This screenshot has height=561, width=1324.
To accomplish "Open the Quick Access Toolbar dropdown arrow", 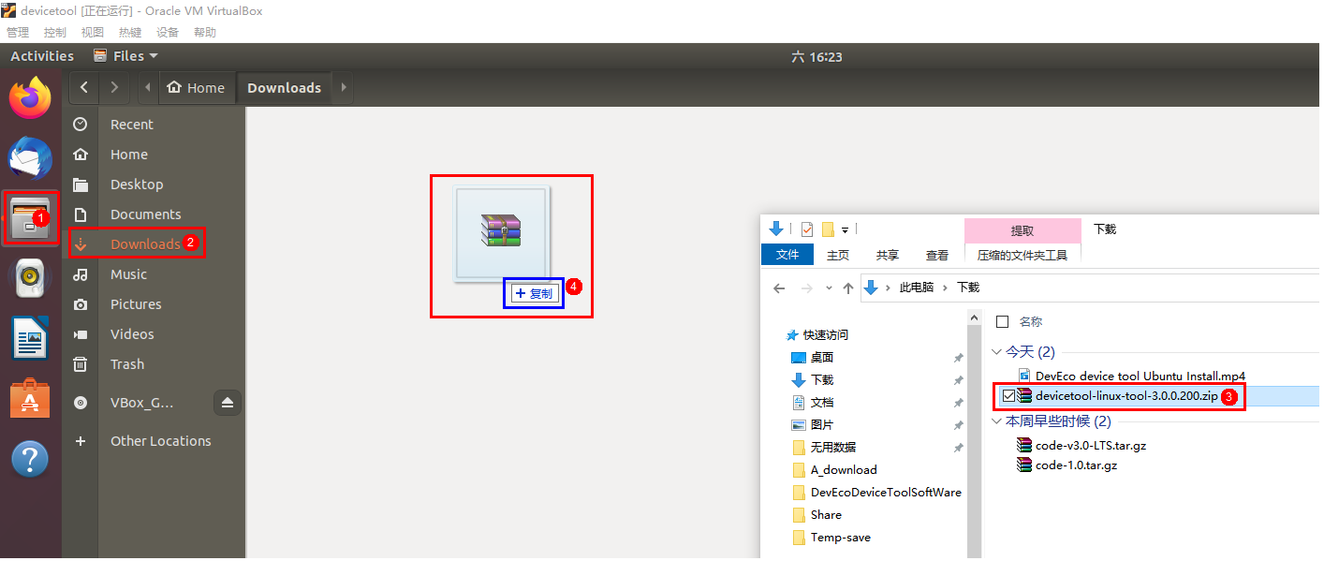I will pos(846,229).
